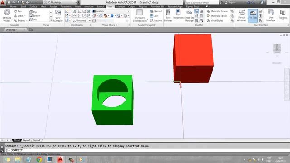Open the Unnamed UCS dropdown
290x163 pixels.
tap(82, 20)
